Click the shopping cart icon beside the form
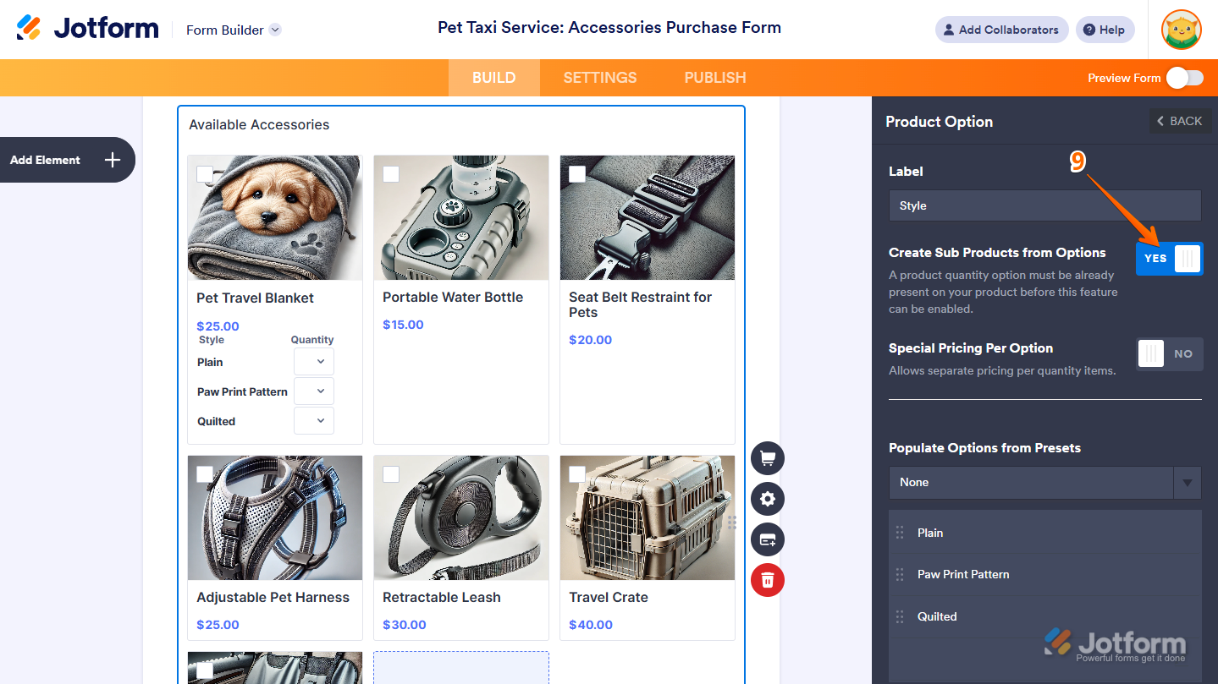 pos(767,458)
